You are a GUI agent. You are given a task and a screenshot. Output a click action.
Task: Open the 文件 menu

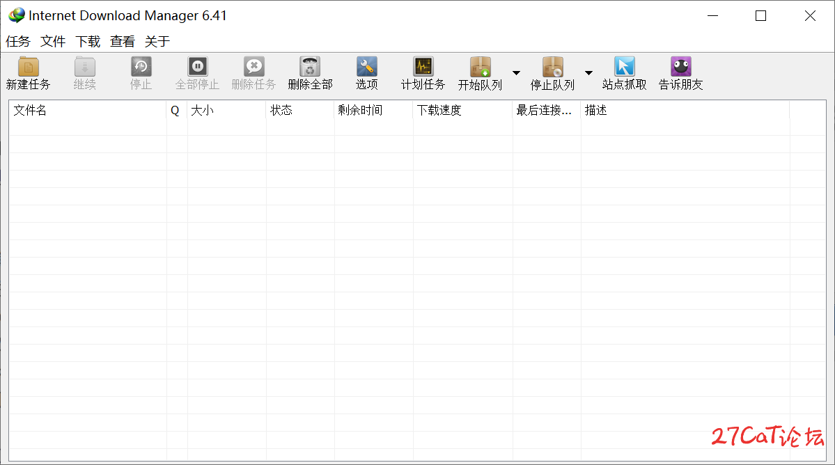53,42
